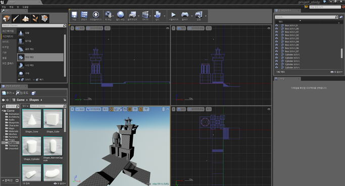Select the Scale gizmo in perspective viewport
This screenshot has height=186, width=345.
tap(120, 109)
